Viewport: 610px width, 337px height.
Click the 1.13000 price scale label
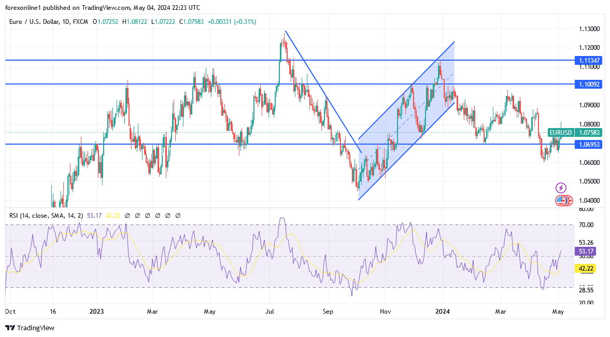pyautogui.click(x=589, y=29)
